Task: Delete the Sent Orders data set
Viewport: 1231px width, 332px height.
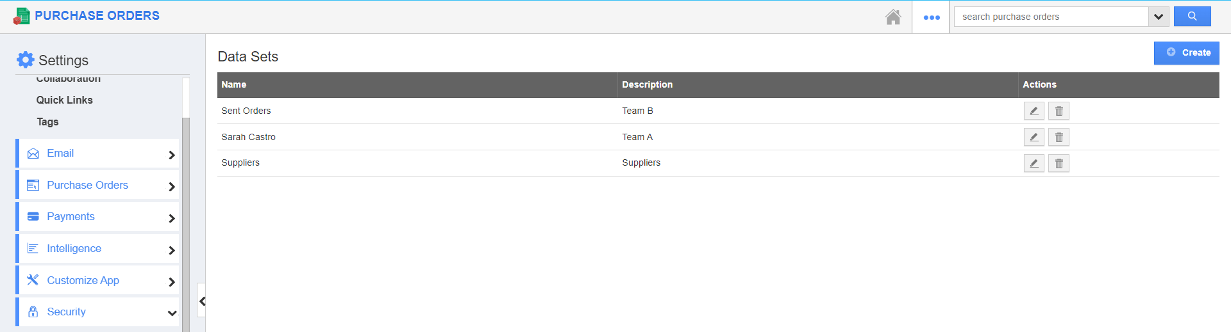Action: (x=1059, y=111)
